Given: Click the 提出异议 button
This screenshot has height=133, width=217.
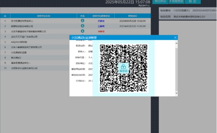Looking at the screenshot, I should click(160, 1).
